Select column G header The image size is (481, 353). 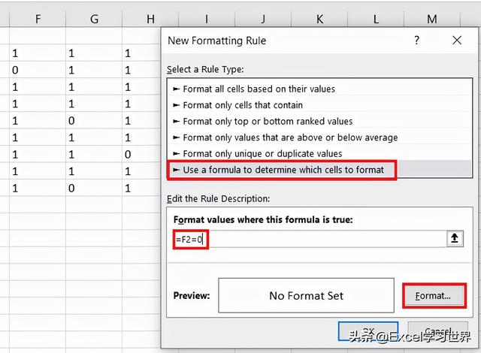[94, 19]
